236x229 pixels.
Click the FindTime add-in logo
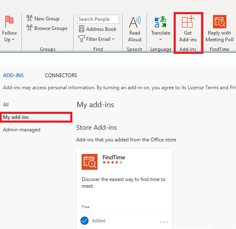[x=90, y=162]
